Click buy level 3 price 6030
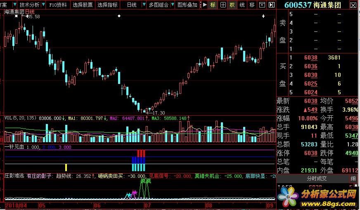 coord(310,75)
